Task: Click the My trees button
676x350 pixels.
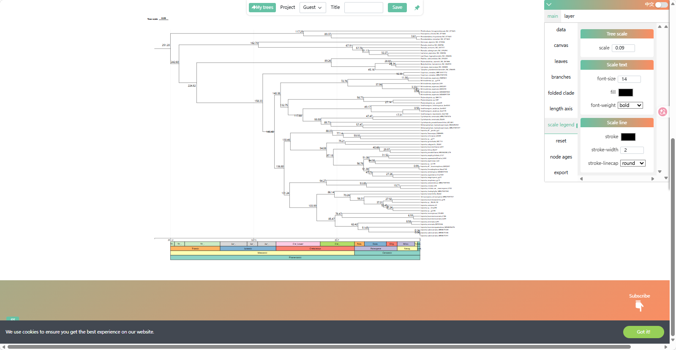Action: point(262,8)
